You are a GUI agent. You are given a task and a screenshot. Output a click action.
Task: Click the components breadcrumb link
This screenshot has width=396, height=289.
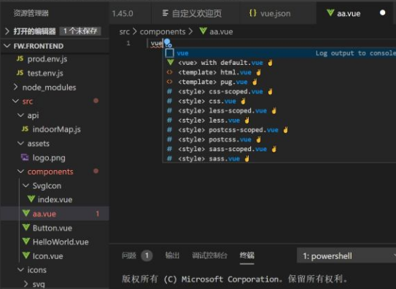163,31
